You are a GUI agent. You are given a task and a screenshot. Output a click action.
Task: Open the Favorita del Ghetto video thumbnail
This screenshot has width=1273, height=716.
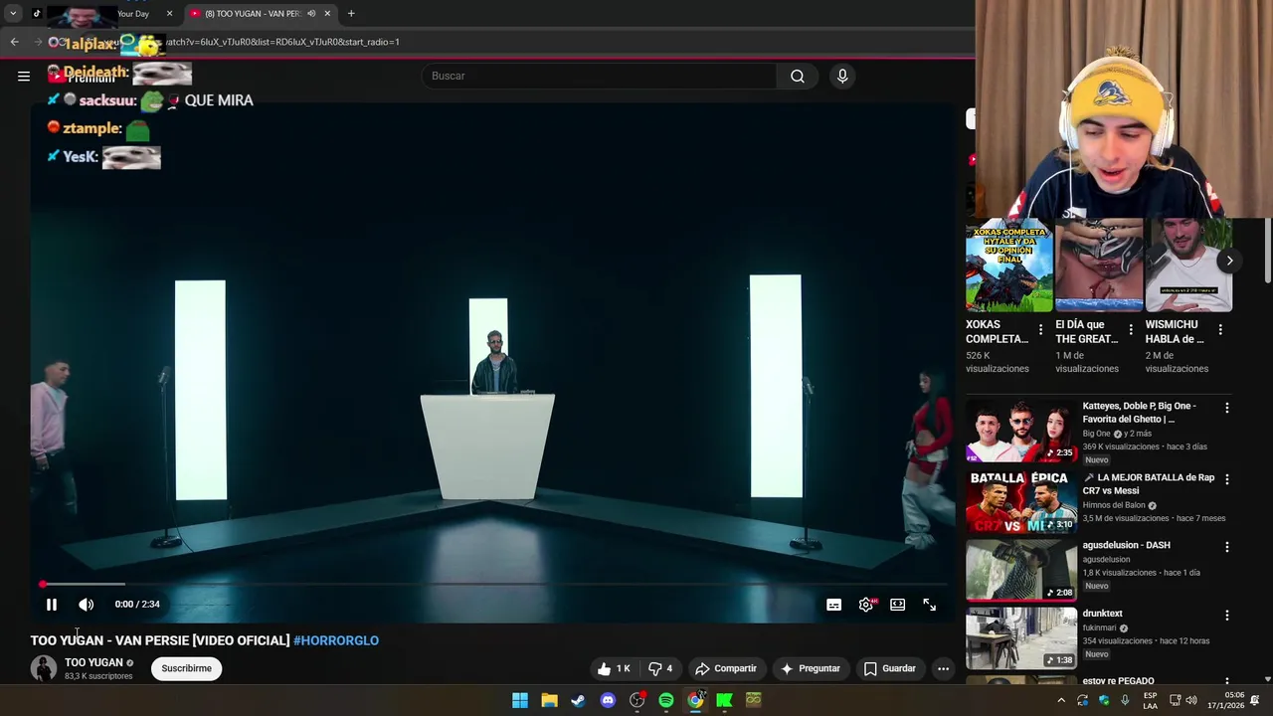click(x=1021, y=431)
